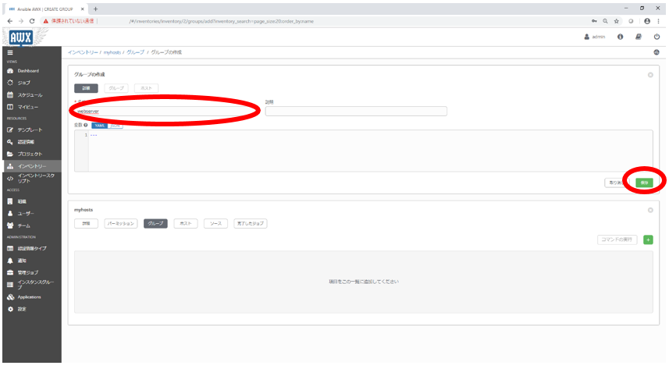Switch variables format to YAML

pos(99,125)
